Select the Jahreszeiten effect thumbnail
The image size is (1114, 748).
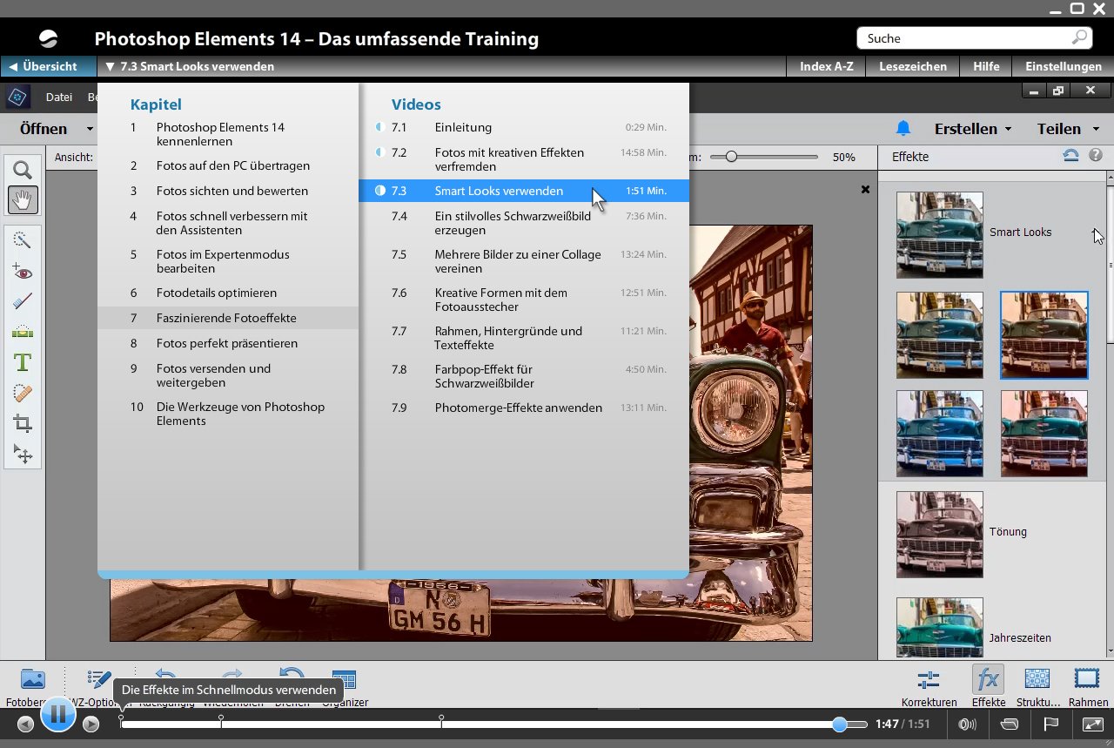940,627
